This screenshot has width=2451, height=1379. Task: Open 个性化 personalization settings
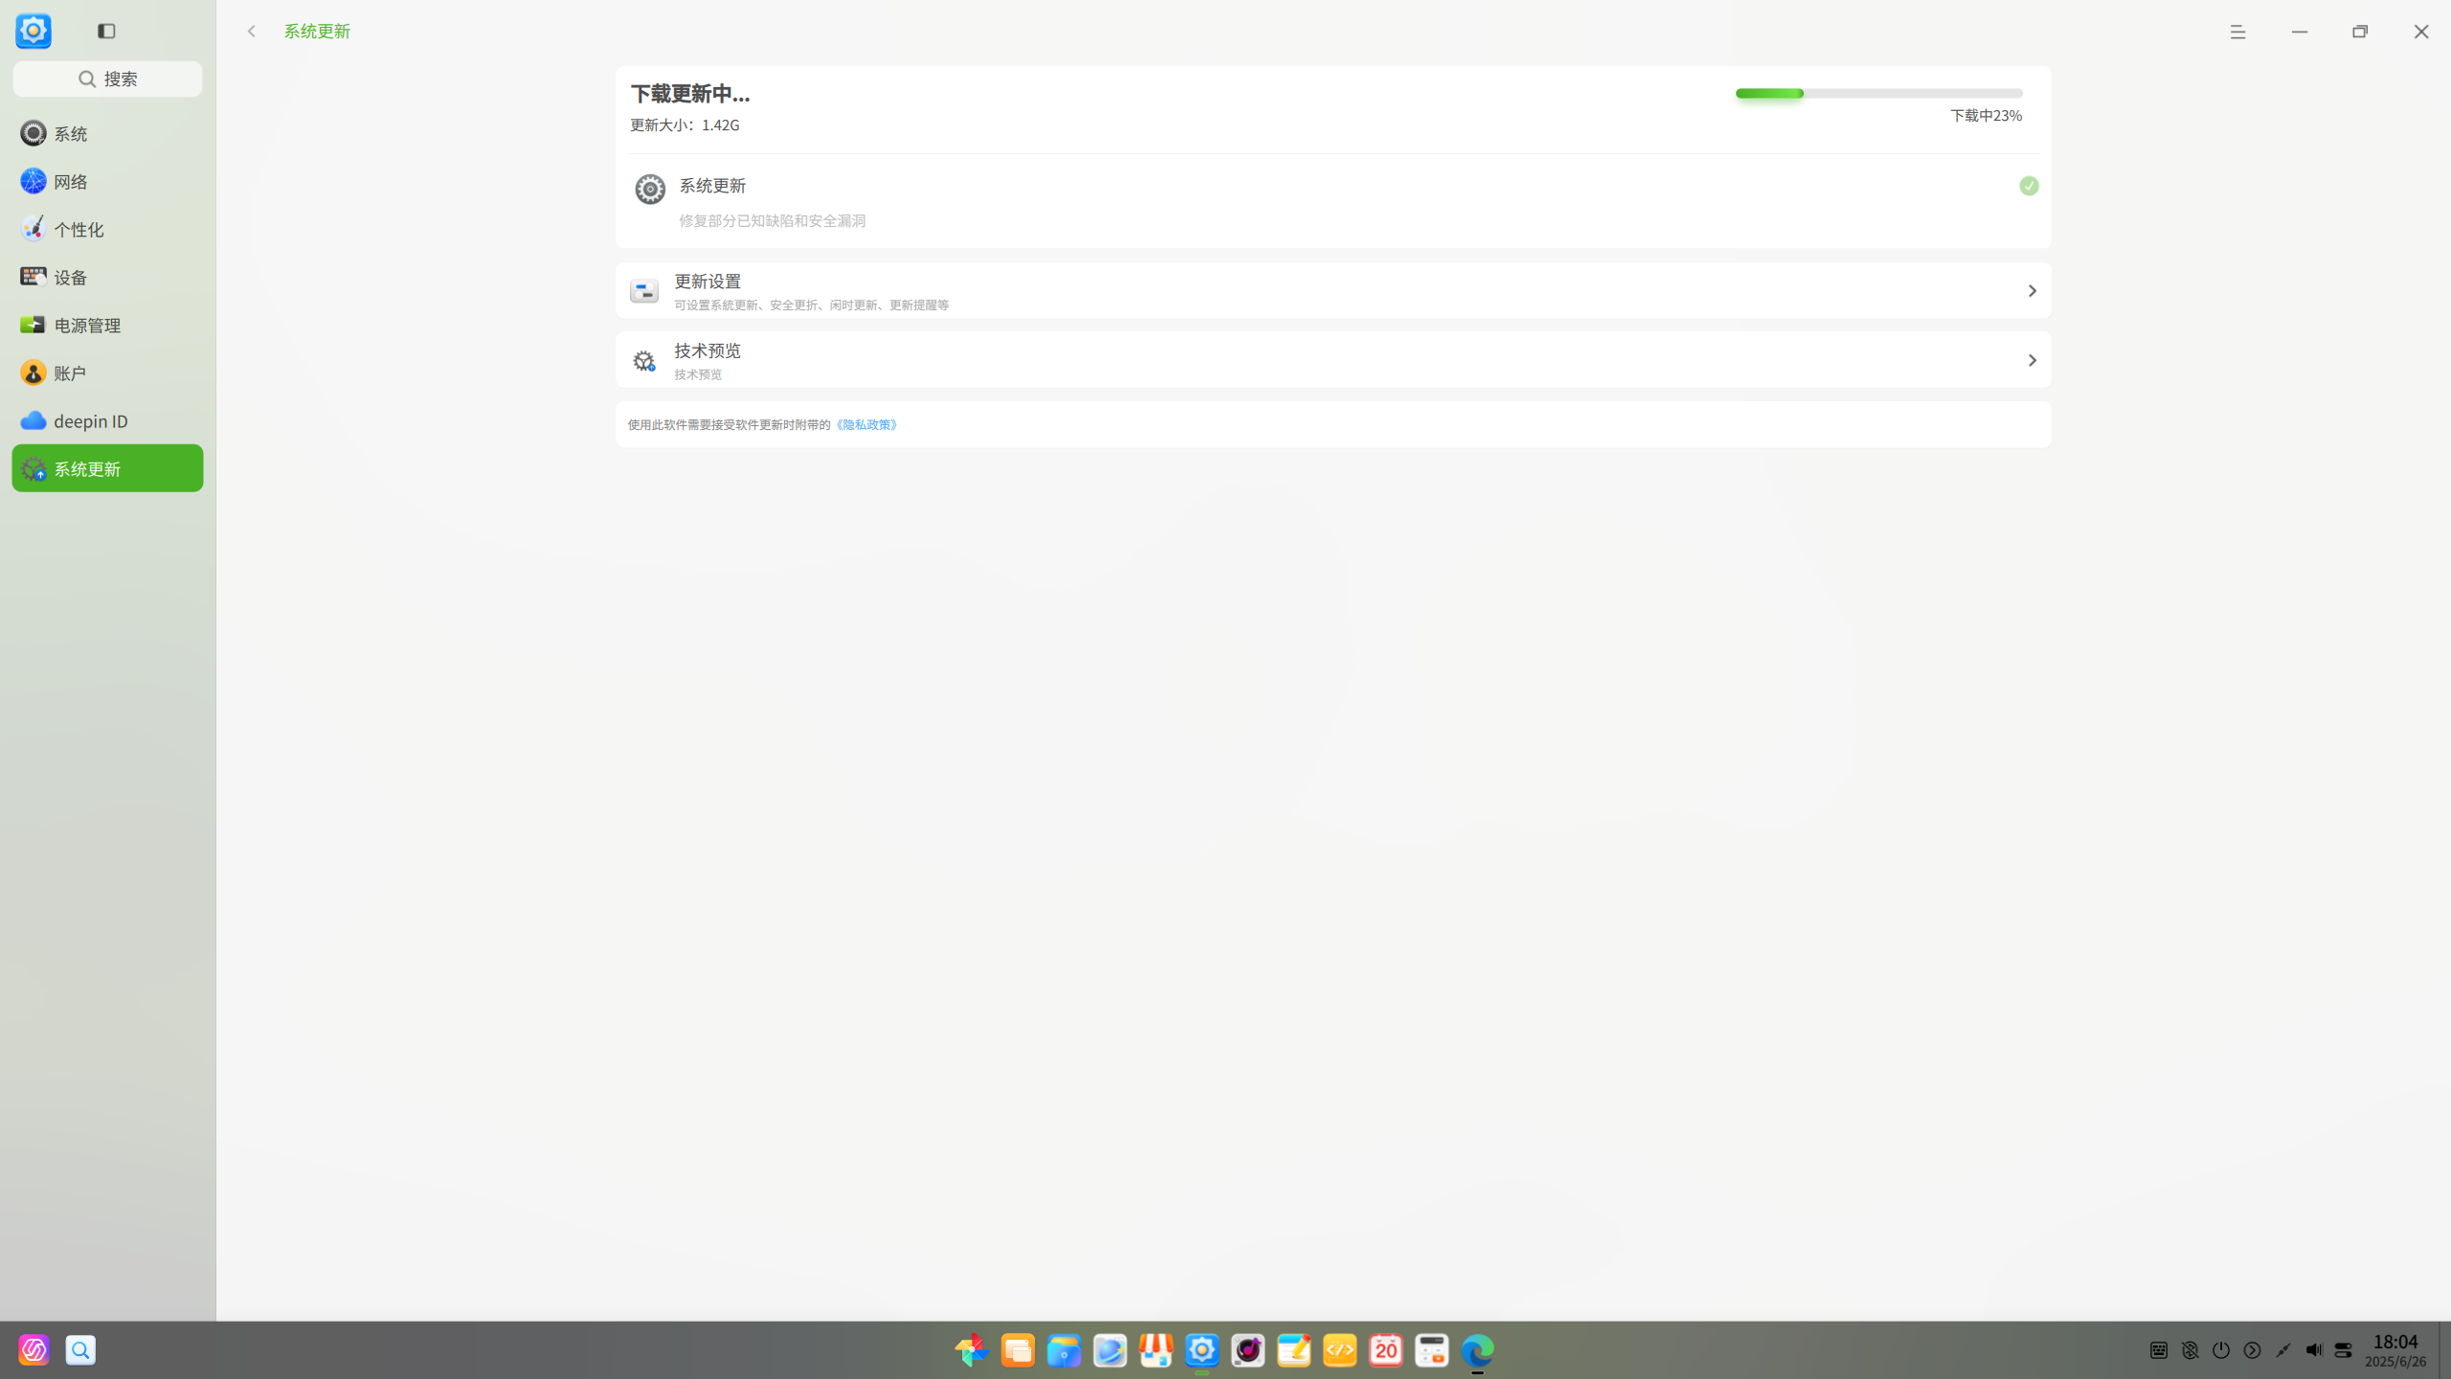point(107,229)
